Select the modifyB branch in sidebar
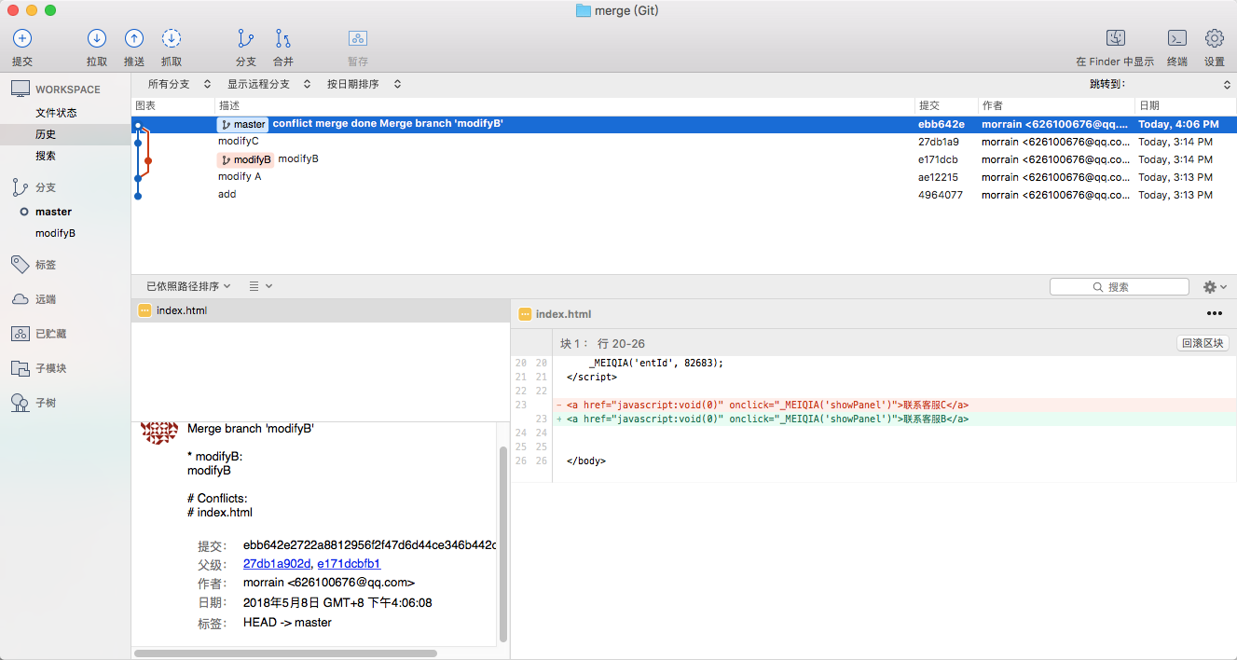The height and width of the screenshot is (660, 1237). click(x=55, y=233)
